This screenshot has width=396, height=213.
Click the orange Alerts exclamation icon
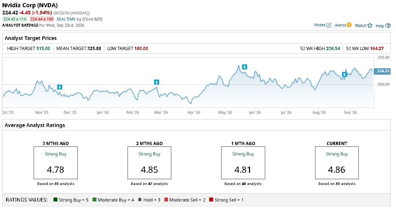pos(349,25)
